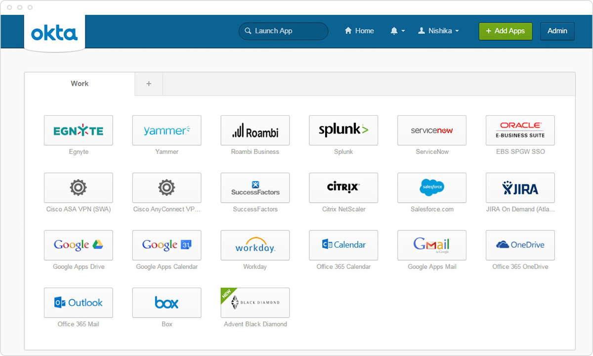
Task: Launch the Egnyte app tile
Action: click(78, 131)
